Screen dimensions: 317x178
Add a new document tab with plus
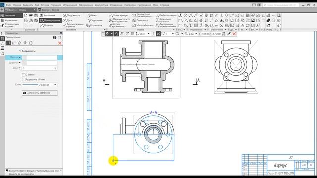pyautogui.click(x=2, y=10)
